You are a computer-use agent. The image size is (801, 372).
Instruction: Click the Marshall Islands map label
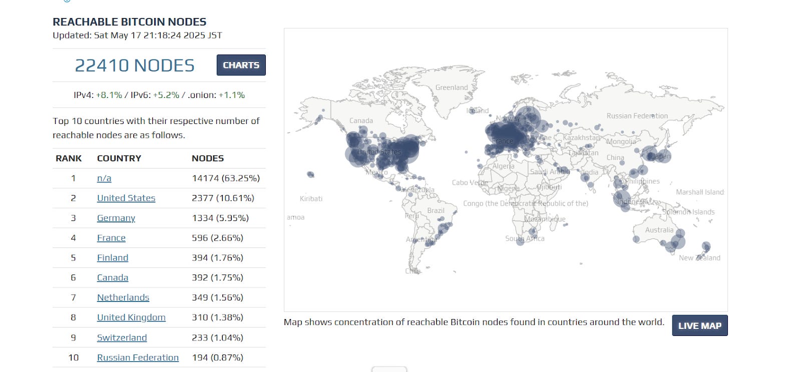[x=700, y=192]
